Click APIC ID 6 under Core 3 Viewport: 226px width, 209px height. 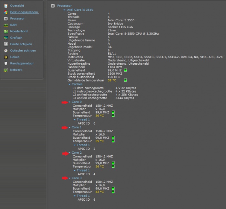click(87, 200)
